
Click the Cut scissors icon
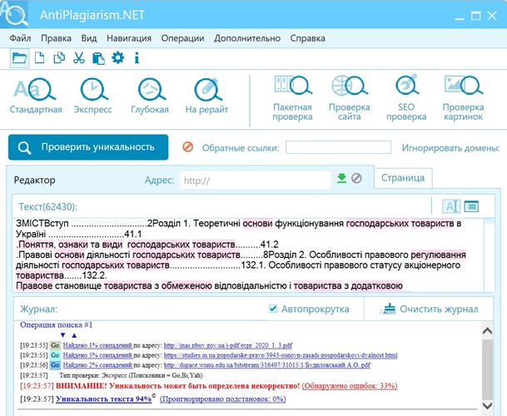78,58
